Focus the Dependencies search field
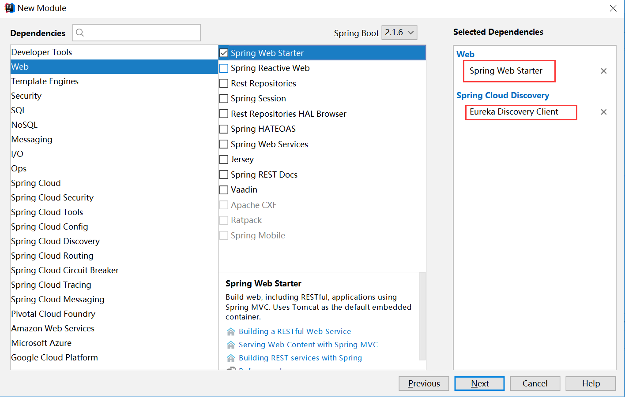Screen dimensions: 625x397 point(136,33)
